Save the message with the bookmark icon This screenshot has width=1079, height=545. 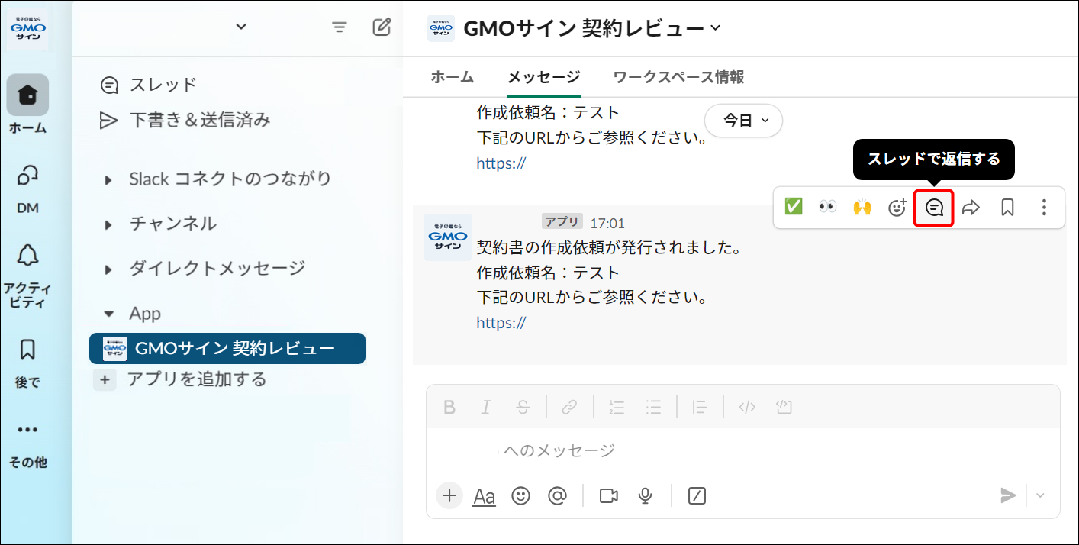tap(1007, 207)
